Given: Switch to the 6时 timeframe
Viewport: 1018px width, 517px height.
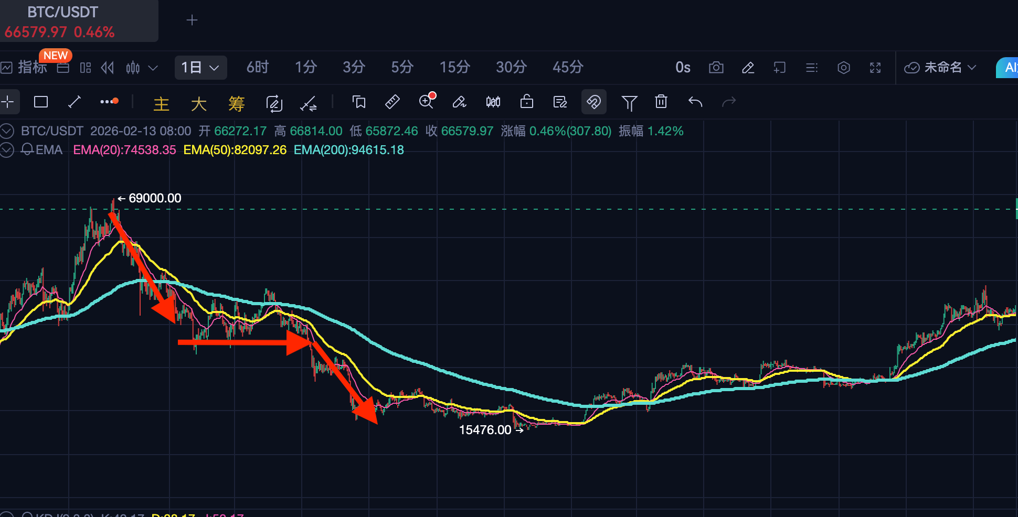Looking at the screenshot, I should click(257, 67).
